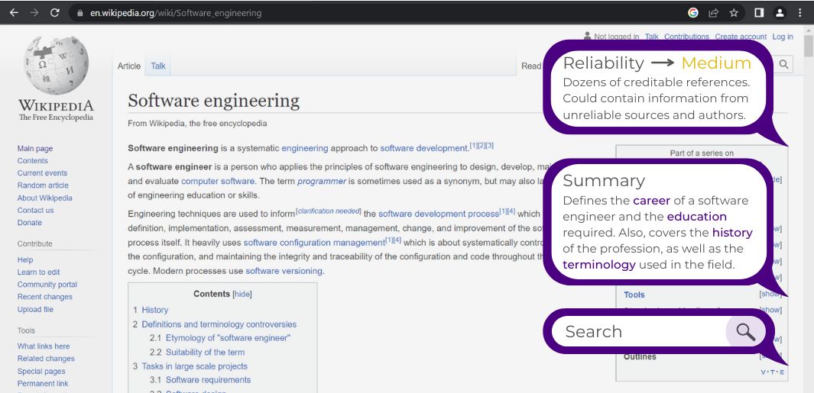Open Help in Contribute section
This screenshot has height=393, width=814.
(x=25, y=259)
